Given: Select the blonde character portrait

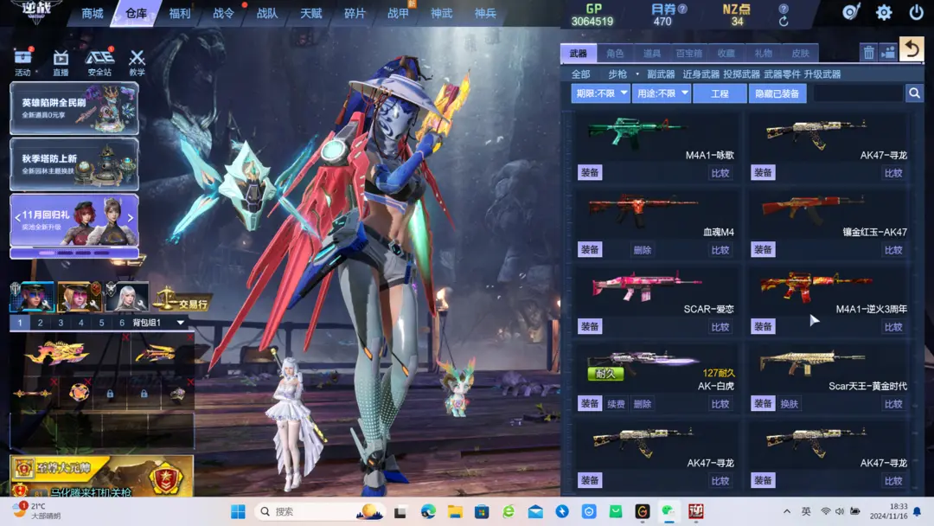Looking at the screenshot, I should [80, 297].
